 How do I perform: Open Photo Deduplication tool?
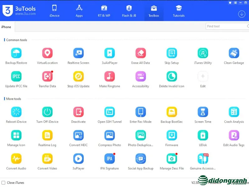(141, 135)
